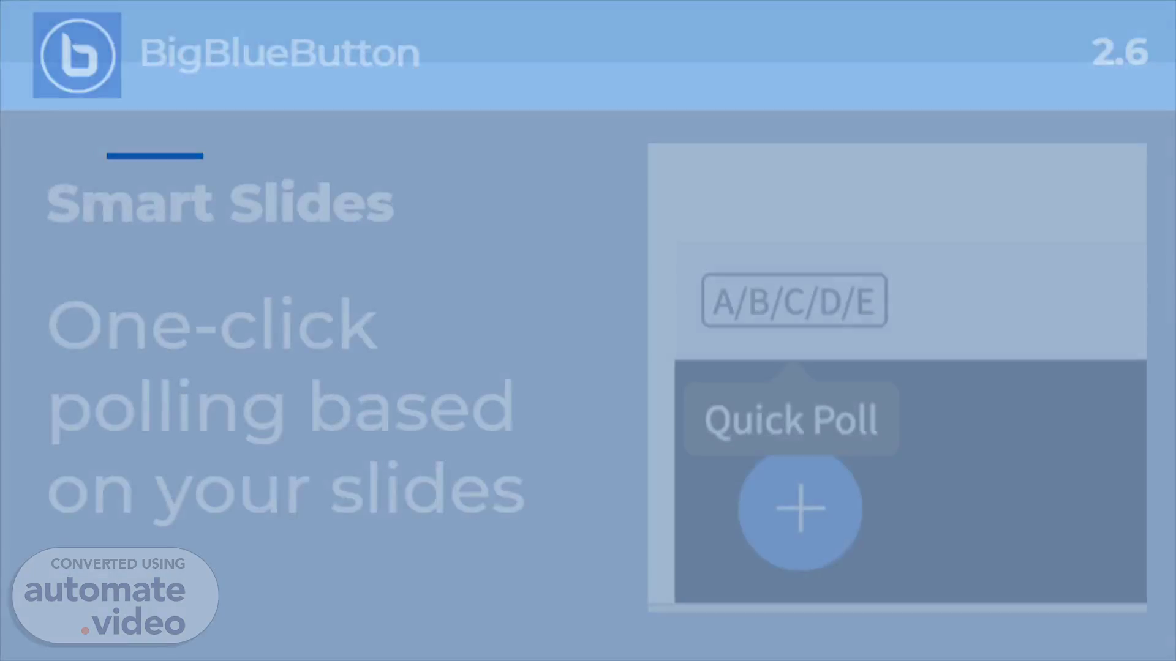Click the BigBlueButton logo icon

(x=77, y=55)
